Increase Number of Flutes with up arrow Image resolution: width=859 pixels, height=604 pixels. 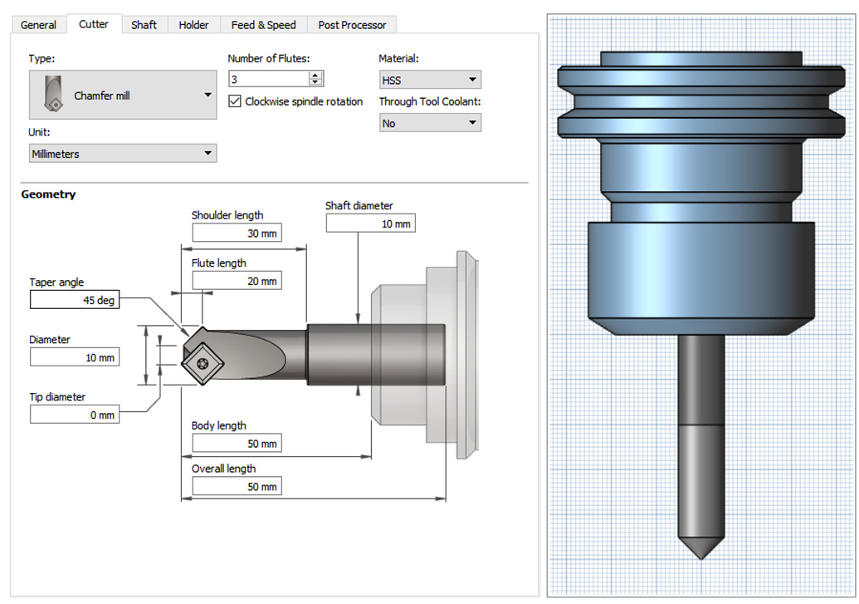(316, 74)
